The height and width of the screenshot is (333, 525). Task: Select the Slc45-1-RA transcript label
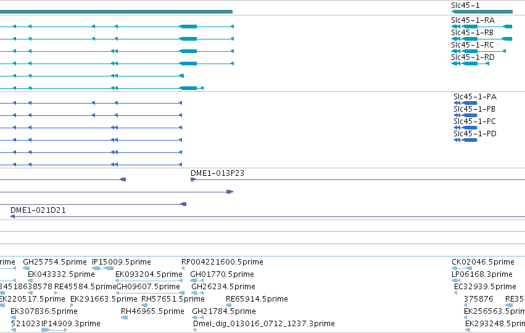[473, 20]
